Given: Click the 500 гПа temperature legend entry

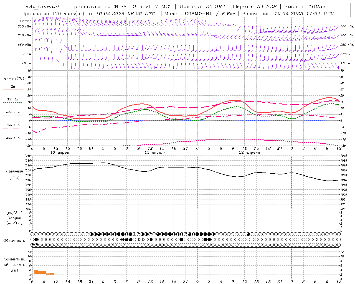Looking at the screenshot, I should (13, 139).
